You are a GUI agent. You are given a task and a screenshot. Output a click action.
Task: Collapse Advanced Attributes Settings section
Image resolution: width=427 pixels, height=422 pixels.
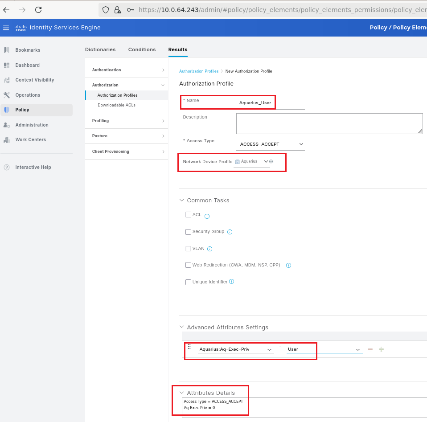point(182,327)
